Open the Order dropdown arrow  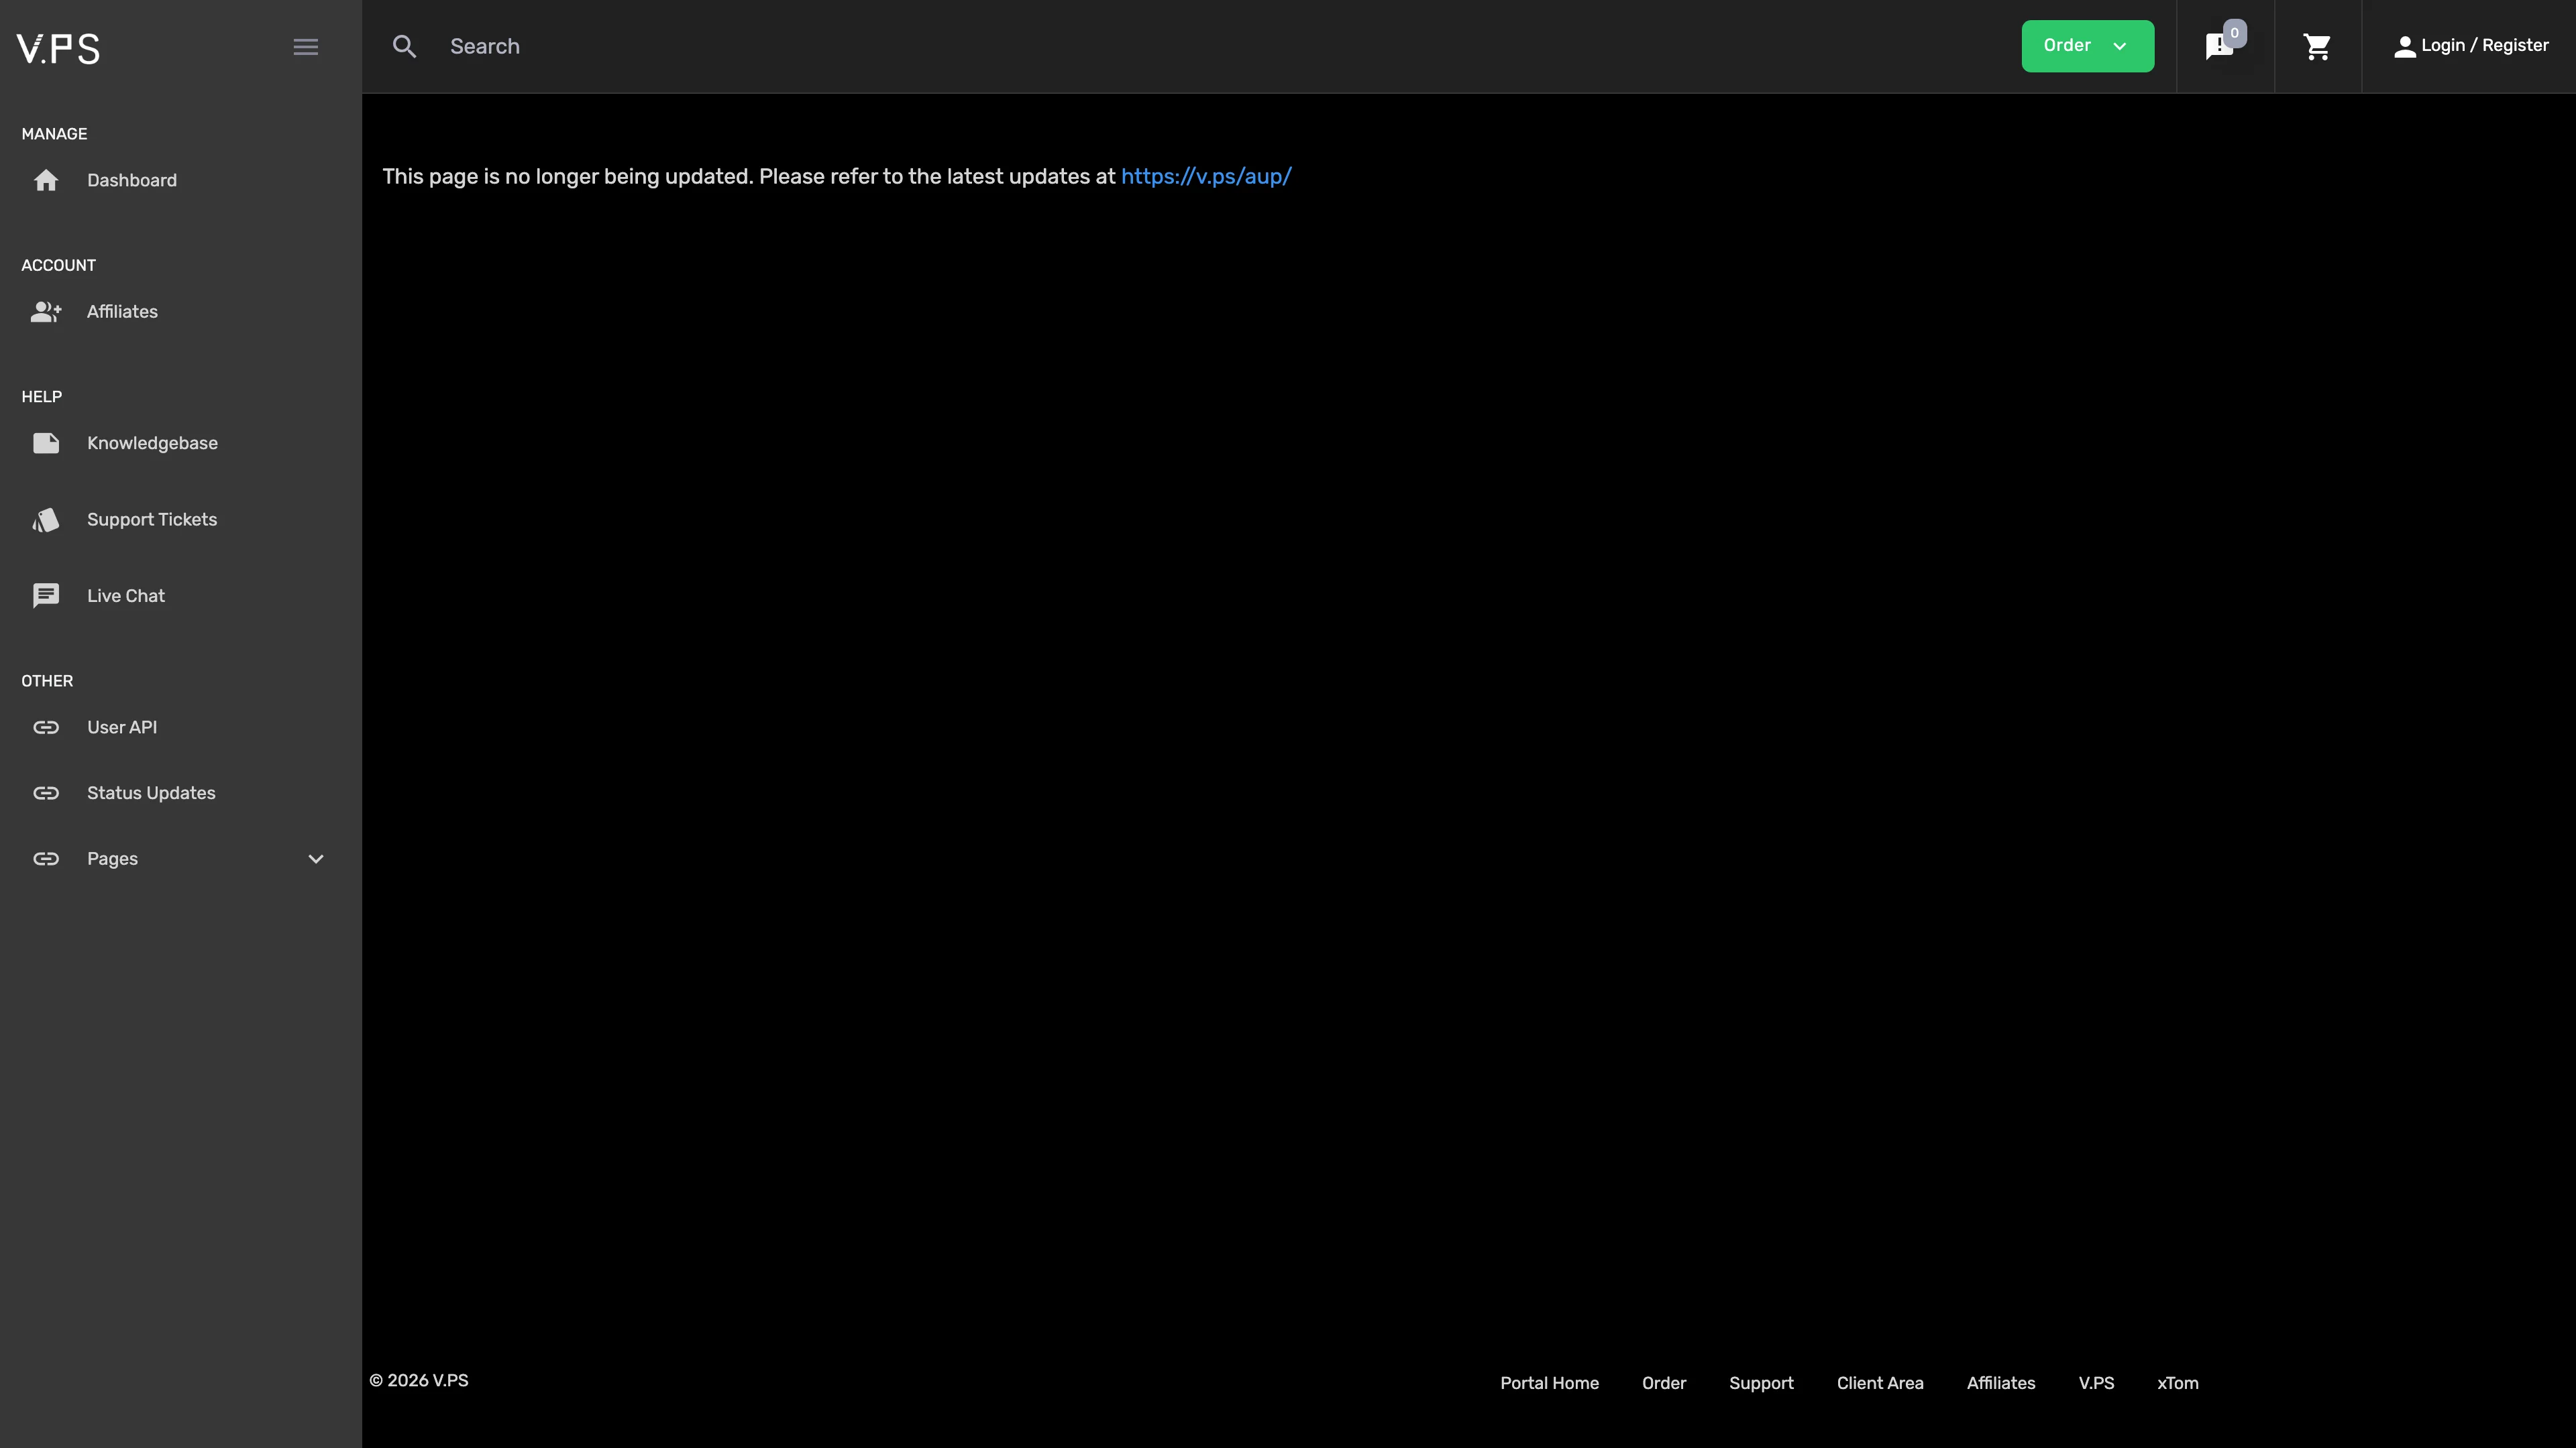pyautogui.click(x=2120, y=46)
